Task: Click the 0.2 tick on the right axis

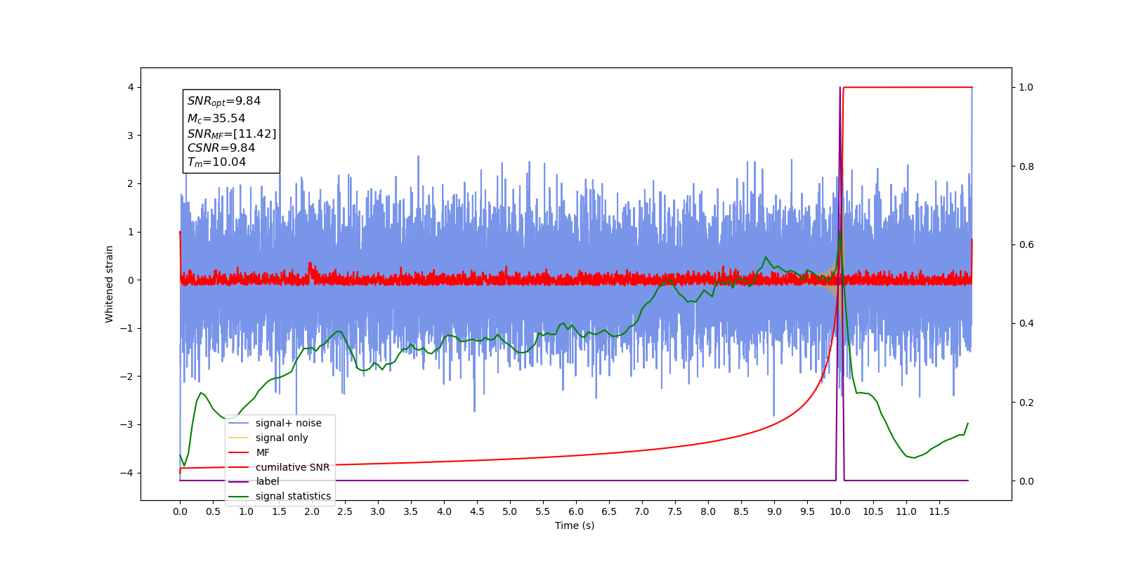Action: coord(1026,403)
